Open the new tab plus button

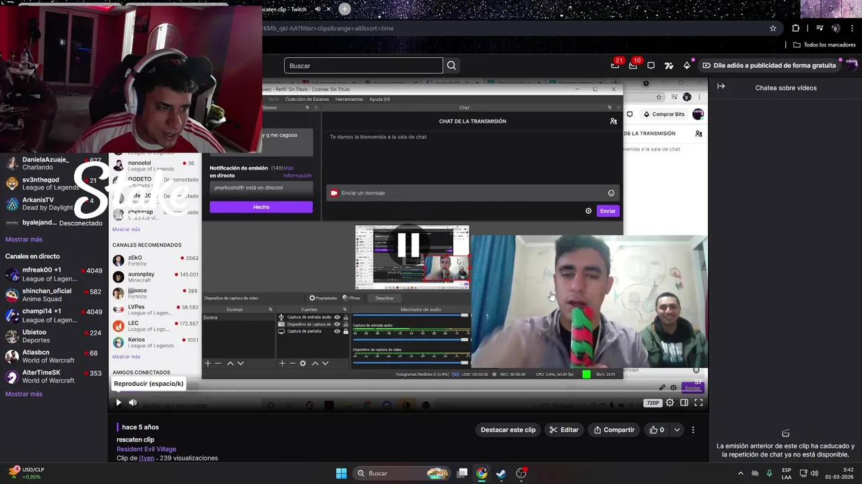344,9
